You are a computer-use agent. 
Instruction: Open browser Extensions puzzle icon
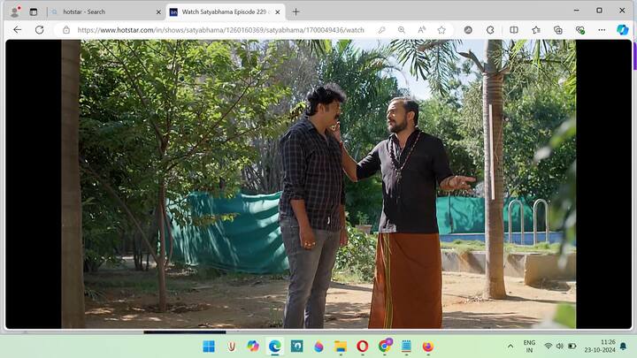point(491,29)
